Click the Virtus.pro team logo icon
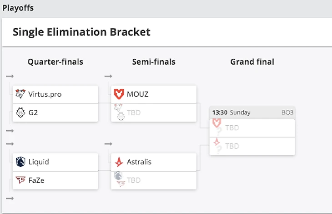Image resolution: width=332 pixels, height=214 pixels. [20, 94]
